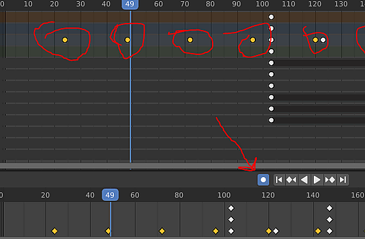The height and width of the screenshot is (239, 365).
Task: Jump to the start frame
Action: pos(279,180)
